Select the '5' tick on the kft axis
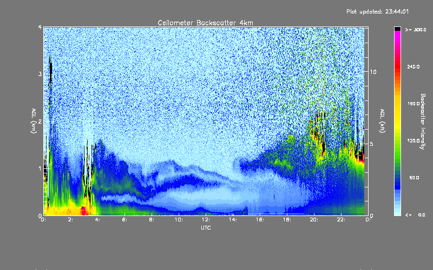The image size is (433, 270). tap(371, 144)
